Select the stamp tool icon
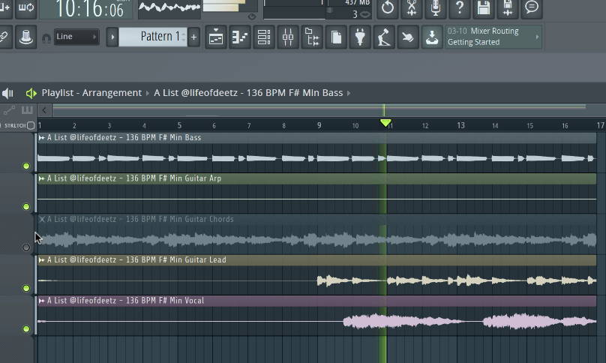 tap(26, 37)
